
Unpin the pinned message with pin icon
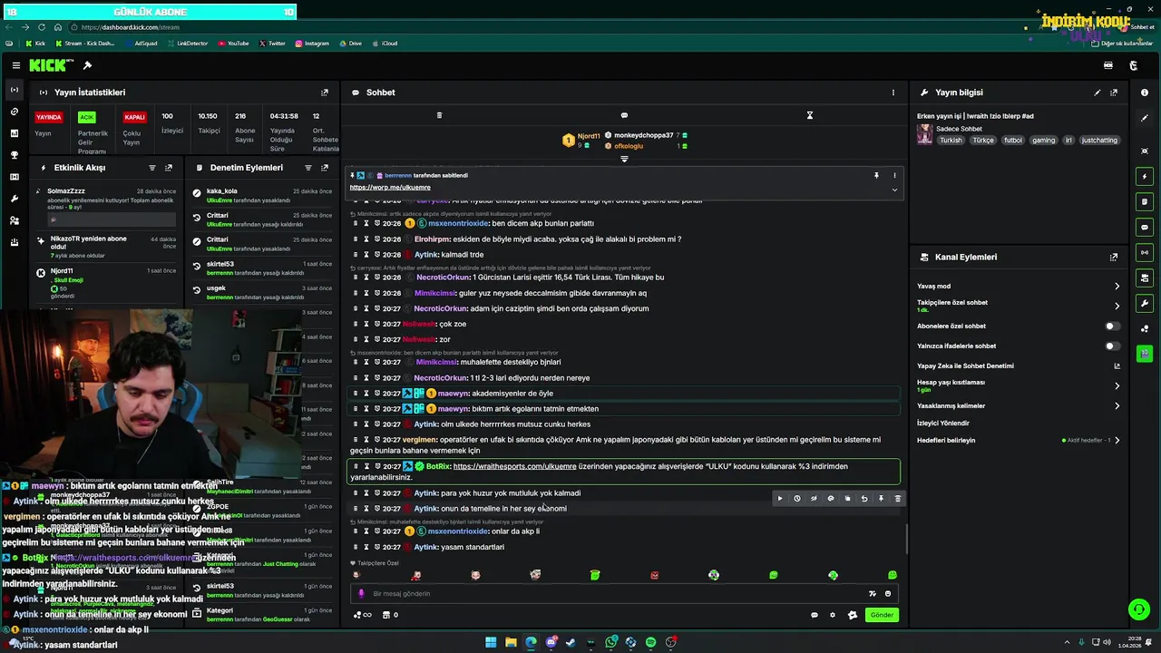(876, 175)
